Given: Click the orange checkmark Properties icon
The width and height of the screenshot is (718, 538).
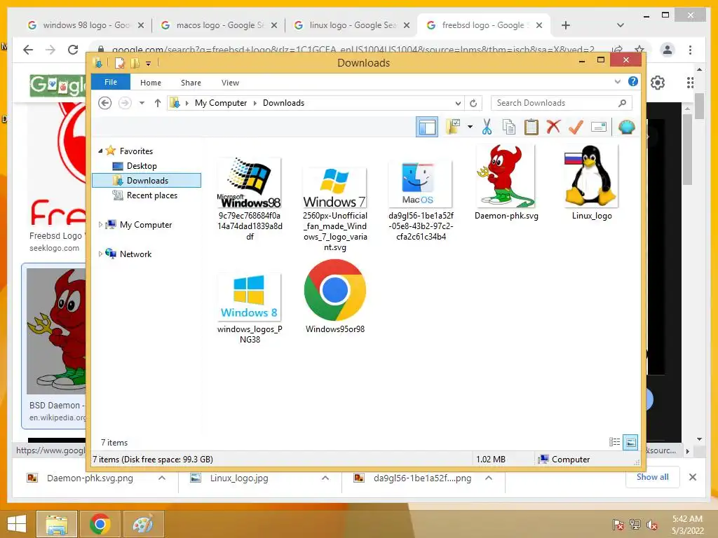Looking at the screenshot, I should tap(576, 127).
